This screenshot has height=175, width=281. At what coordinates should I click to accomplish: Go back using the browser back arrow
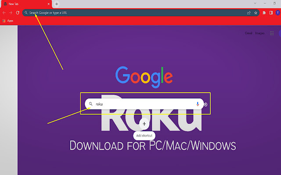4,13
